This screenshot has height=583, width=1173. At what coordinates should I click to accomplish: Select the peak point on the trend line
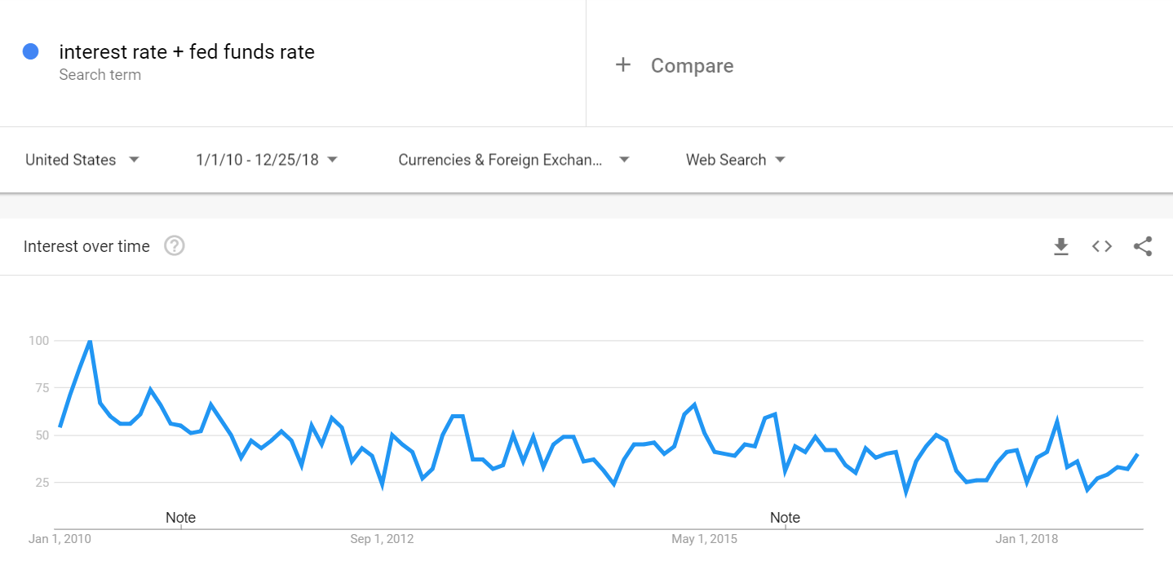(x=89, y=341)
